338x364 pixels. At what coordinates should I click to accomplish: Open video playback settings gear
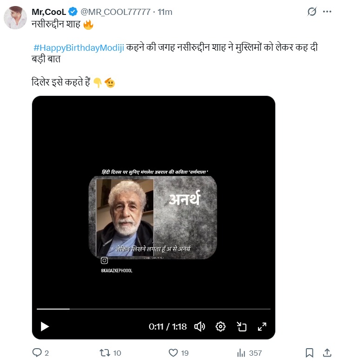click(221, 326)
